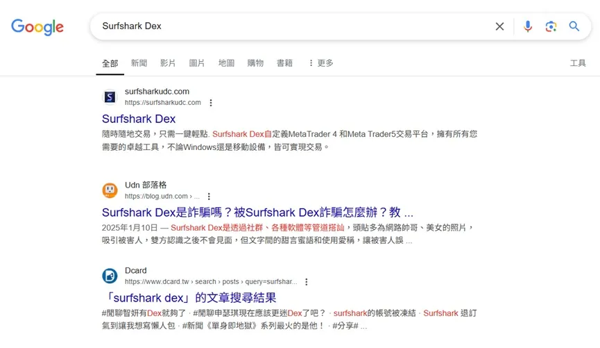Open options menu for surfsharkudc.com result

point(211,103)
